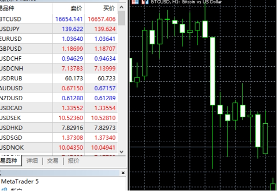Click USDRUB bid price 60.173
Image resolution: width=277 pixels, height=191 pixels.
coord(74,78)
